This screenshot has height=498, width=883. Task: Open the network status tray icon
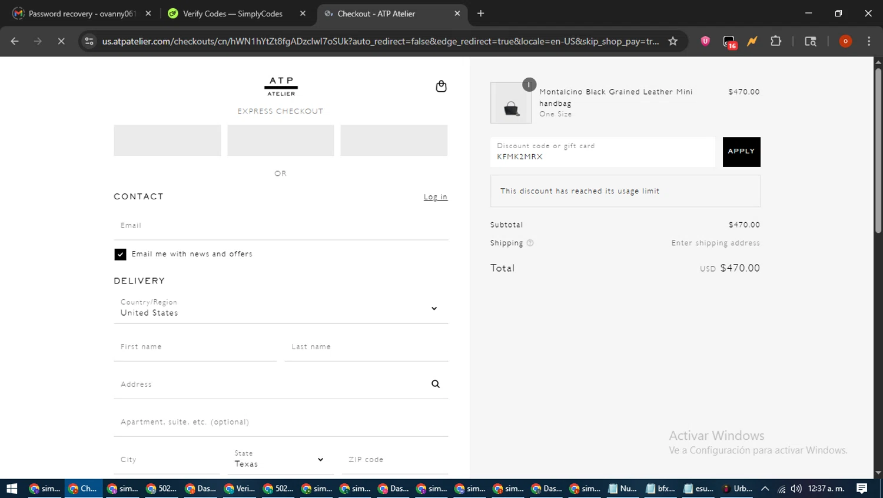click(x=781, y=489)
